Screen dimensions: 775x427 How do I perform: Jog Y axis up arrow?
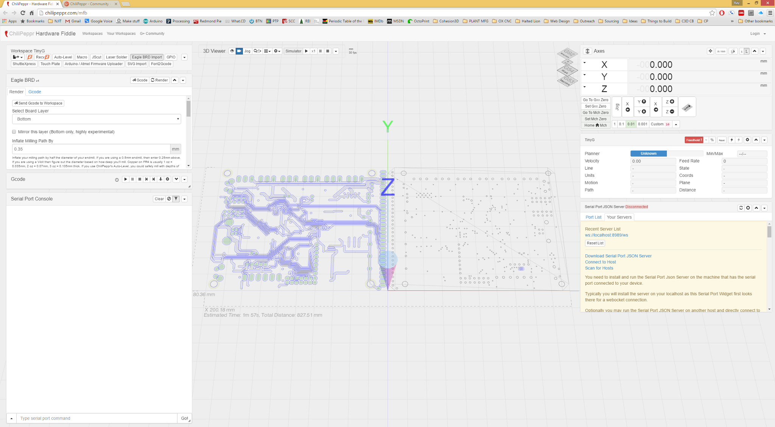[x=641, y=101]
